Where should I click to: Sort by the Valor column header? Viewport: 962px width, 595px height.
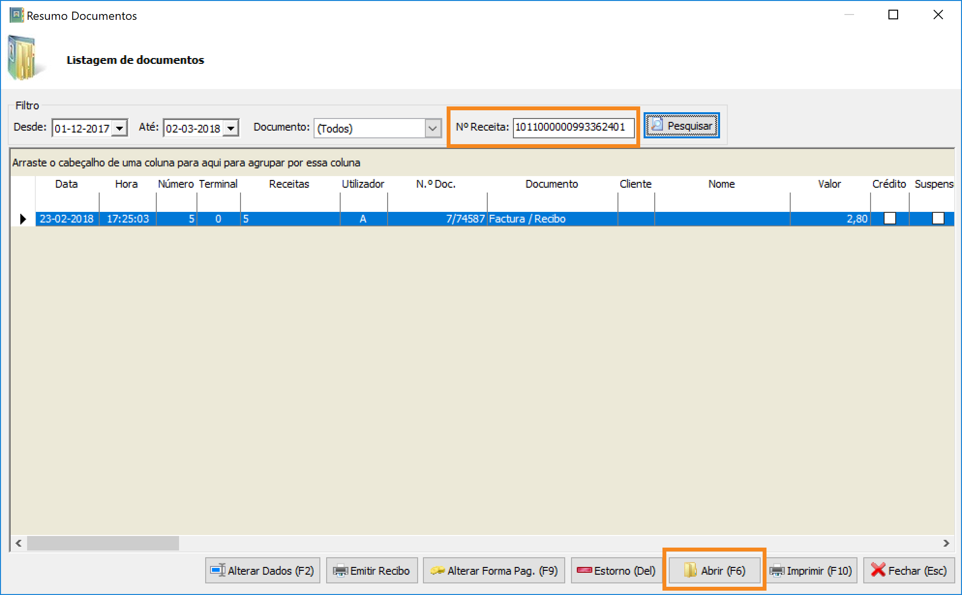[829, 184]
